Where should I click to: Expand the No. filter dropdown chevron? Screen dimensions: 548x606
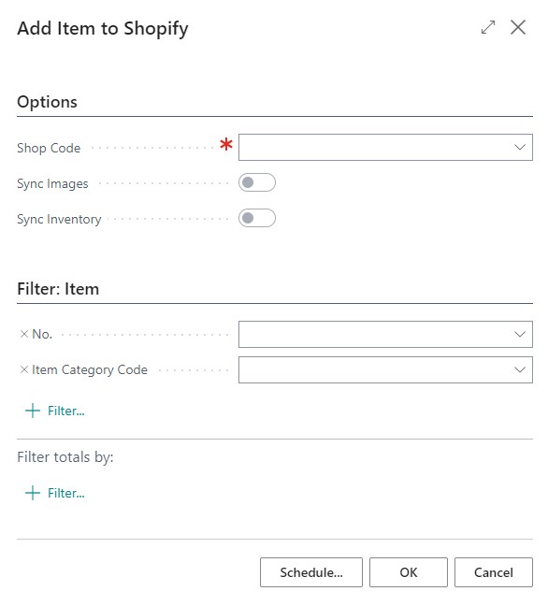[520, 334]
